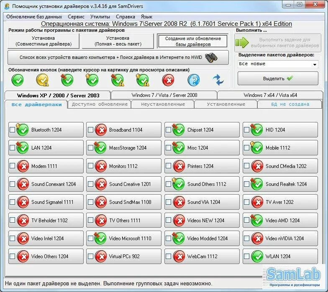Screen dimensions: 328x292
Task: Click the Video Microsoft 1110 status icon
Action: pos(100,238)
